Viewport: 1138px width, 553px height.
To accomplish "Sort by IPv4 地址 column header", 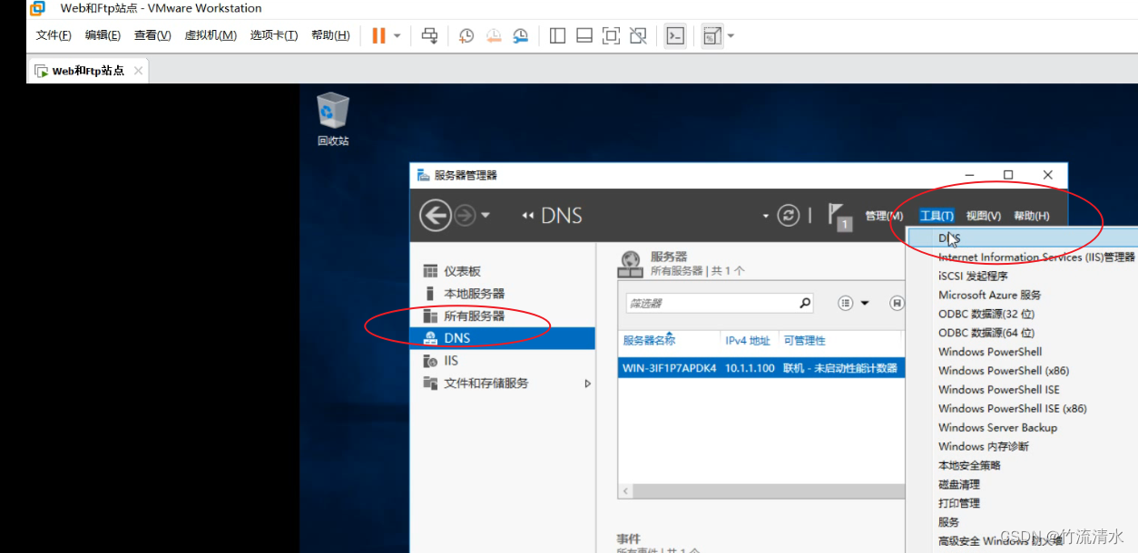I will pos(748,341).
